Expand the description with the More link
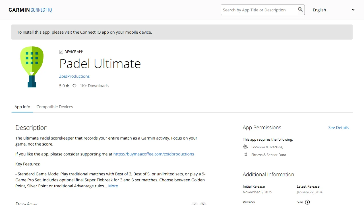364x205 pixels. pos(113,186)
